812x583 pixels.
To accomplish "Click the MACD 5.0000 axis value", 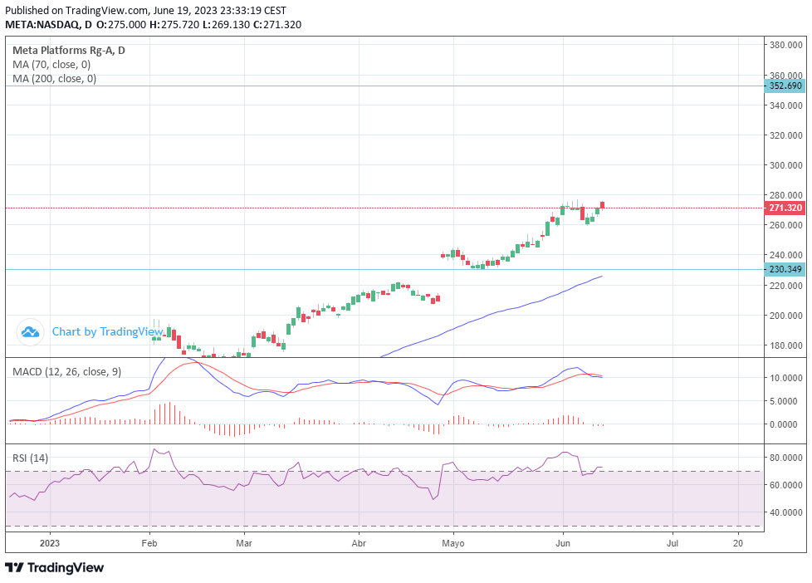I will click(785, 401).
